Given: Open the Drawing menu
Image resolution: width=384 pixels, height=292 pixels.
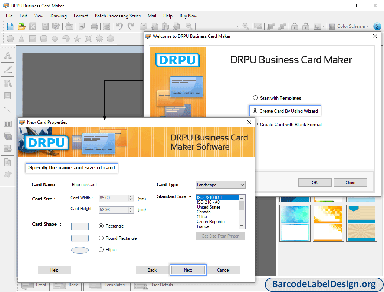Looking at the screenshot, I should click(59, 16).
